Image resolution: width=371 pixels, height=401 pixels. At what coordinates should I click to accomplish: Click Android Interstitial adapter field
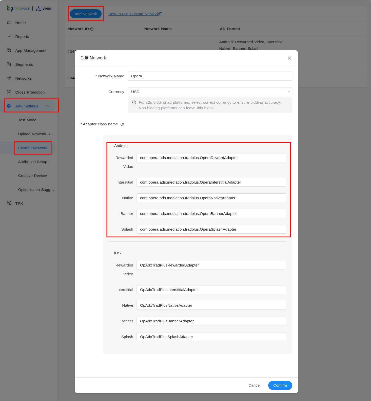(x=211, y=182)
